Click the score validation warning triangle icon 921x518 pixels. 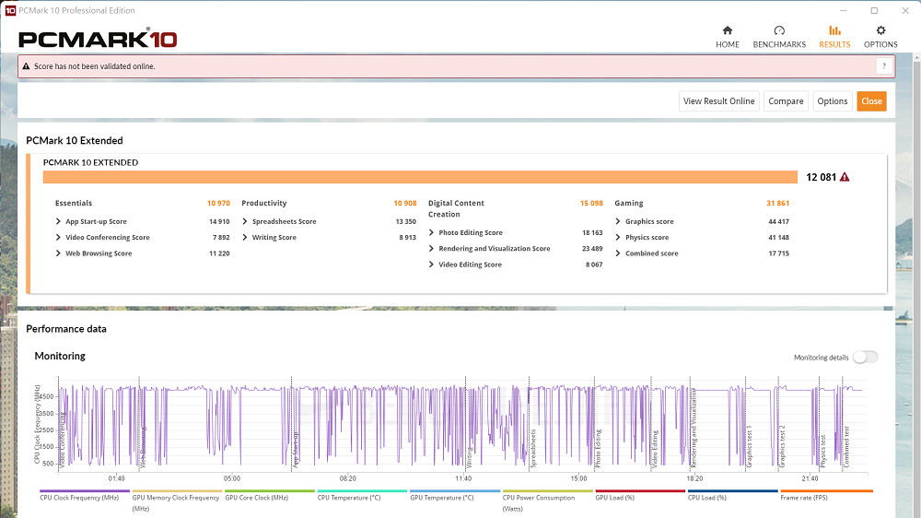(x=26, y=66)
